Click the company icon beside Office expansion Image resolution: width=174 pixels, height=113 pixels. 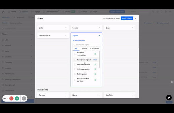[x=95, y=69]
